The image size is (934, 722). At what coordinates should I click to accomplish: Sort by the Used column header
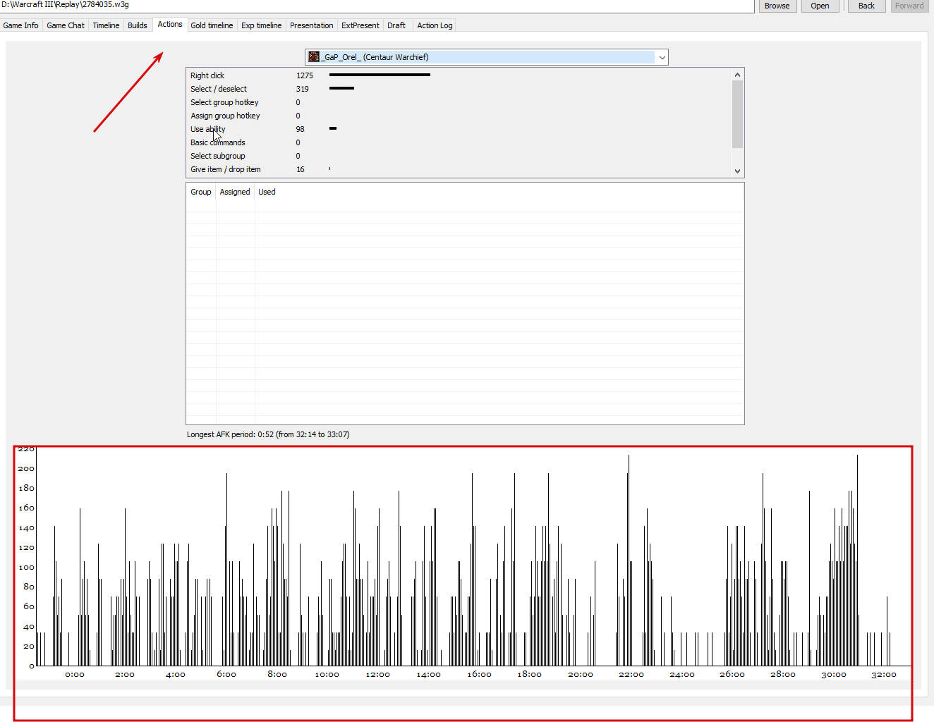tap(267, 192)
